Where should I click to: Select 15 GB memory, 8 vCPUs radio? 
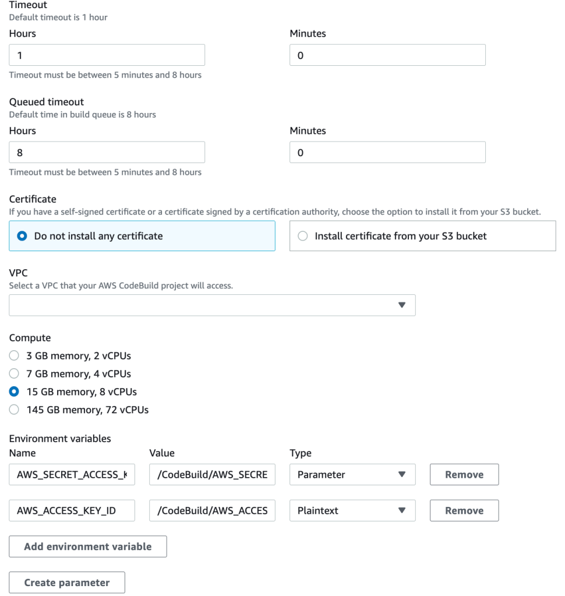point(15,392)
